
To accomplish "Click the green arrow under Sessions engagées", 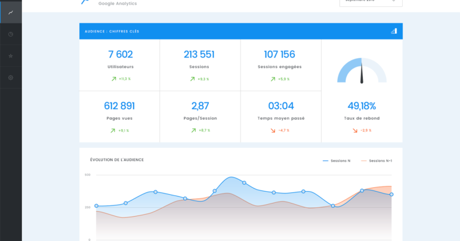I will [x=273, y=79].
